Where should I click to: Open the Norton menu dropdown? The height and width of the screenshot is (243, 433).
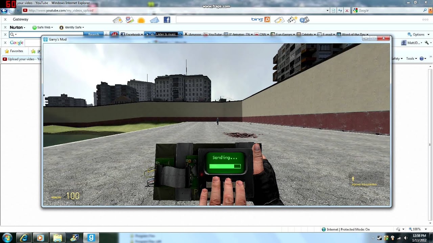18,27
